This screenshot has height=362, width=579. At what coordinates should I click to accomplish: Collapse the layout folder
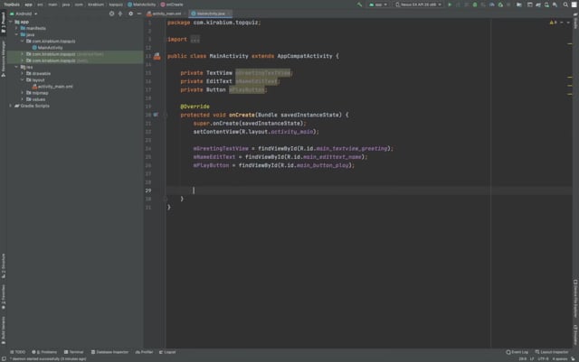23,80
